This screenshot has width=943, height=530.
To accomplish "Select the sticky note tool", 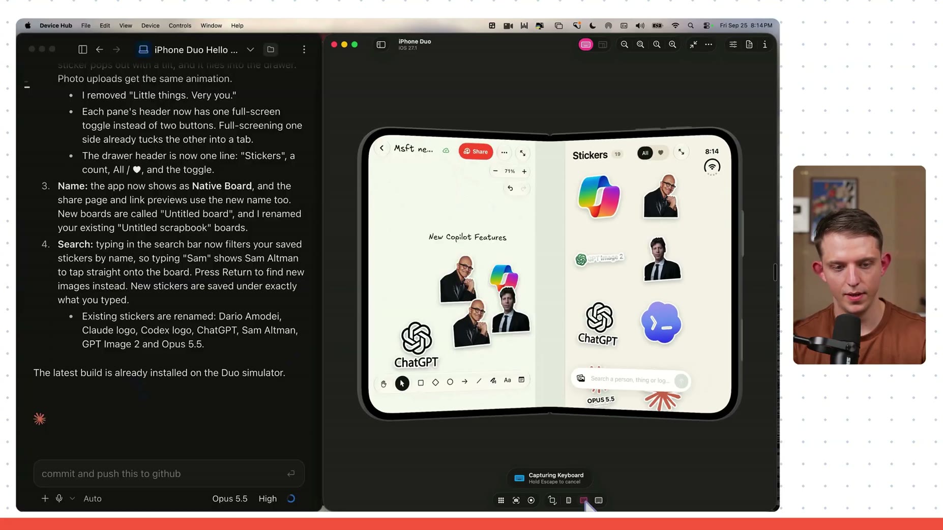I will click(x=521, y=380).
